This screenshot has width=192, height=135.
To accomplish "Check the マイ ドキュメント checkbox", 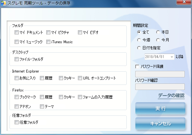I will tap(16, 32).
